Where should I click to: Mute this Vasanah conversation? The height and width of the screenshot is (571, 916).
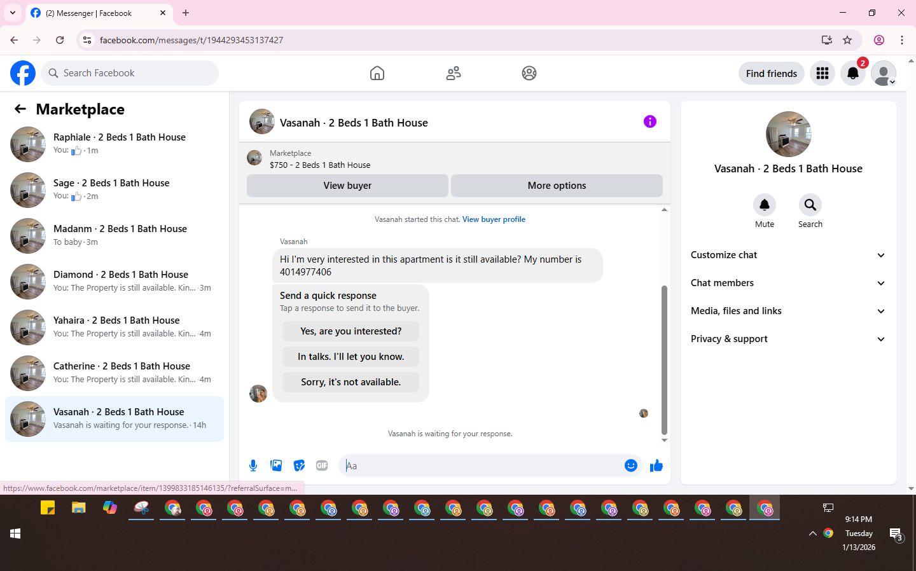pos(765,205)
